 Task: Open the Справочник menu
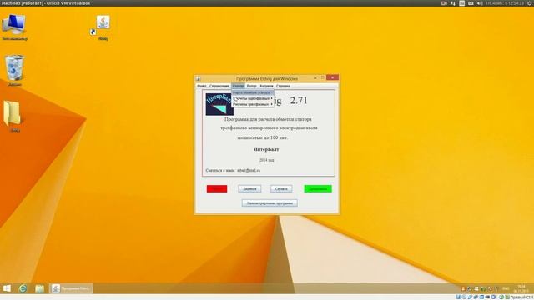(219, 86)
